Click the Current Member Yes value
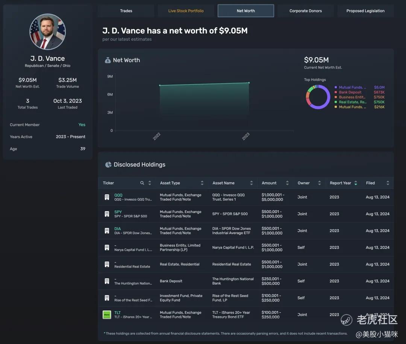 point(82,125)
